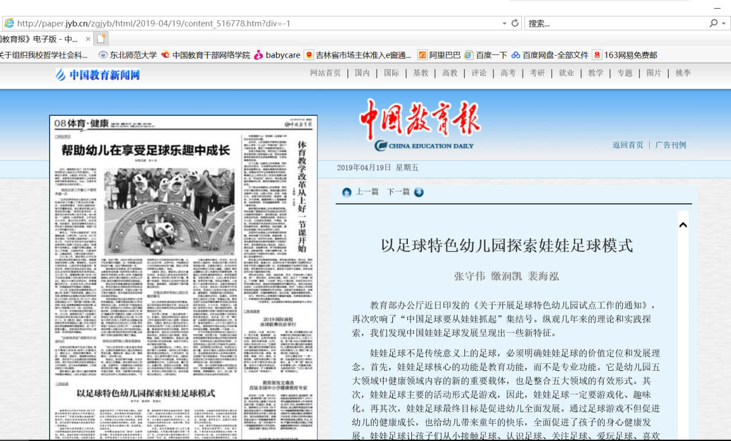731x441 pixels.
Task: Open the 中国教育干部网络学院 bookmark
Action: tap(206, 55)
